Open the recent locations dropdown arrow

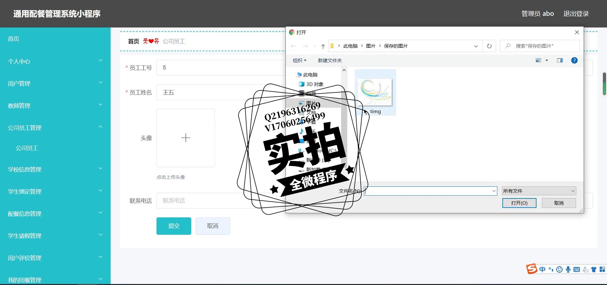[x=315, y=46]
